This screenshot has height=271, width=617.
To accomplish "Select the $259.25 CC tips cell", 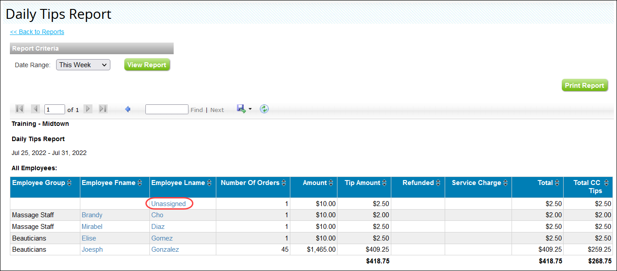I will (x=588, y=249).
